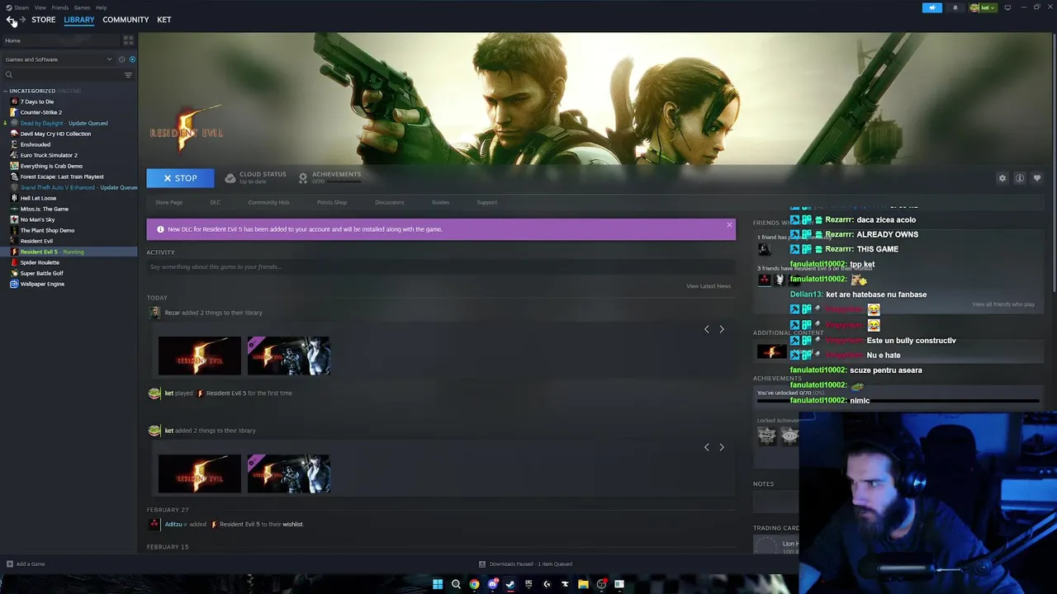The height and width of the screenshot is (594, 1057).
Task: Open game settings gear icon
Action: pos(1002,178)
